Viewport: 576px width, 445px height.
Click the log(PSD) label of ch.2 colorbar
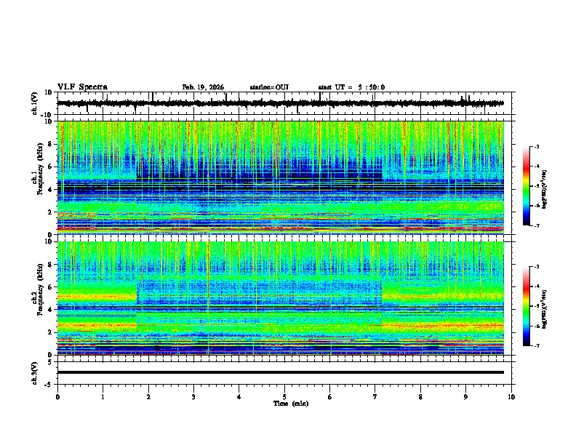544,309
